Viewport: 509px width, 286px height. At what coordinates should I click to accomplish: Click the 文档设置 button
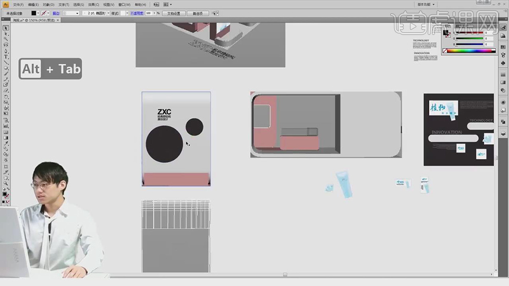pos(174,13)
